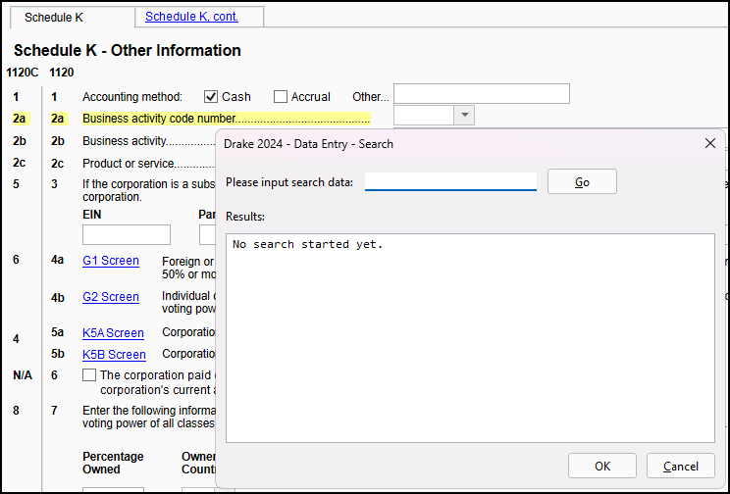Click the 'No search started yet.' text
Image resolution: width=730 pixels, height=494 pixels.
pyautogui.click(x=307, y=244)
